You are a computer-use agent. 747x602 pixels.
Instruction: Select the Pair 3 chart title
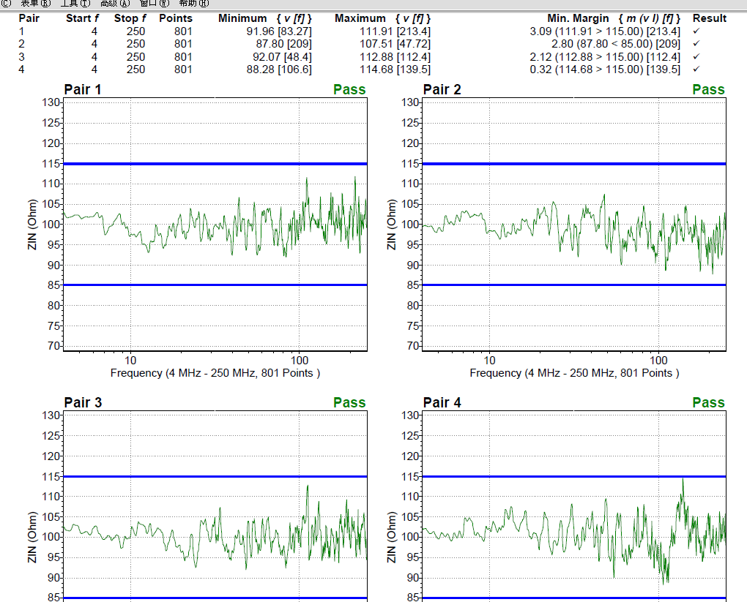83,403
